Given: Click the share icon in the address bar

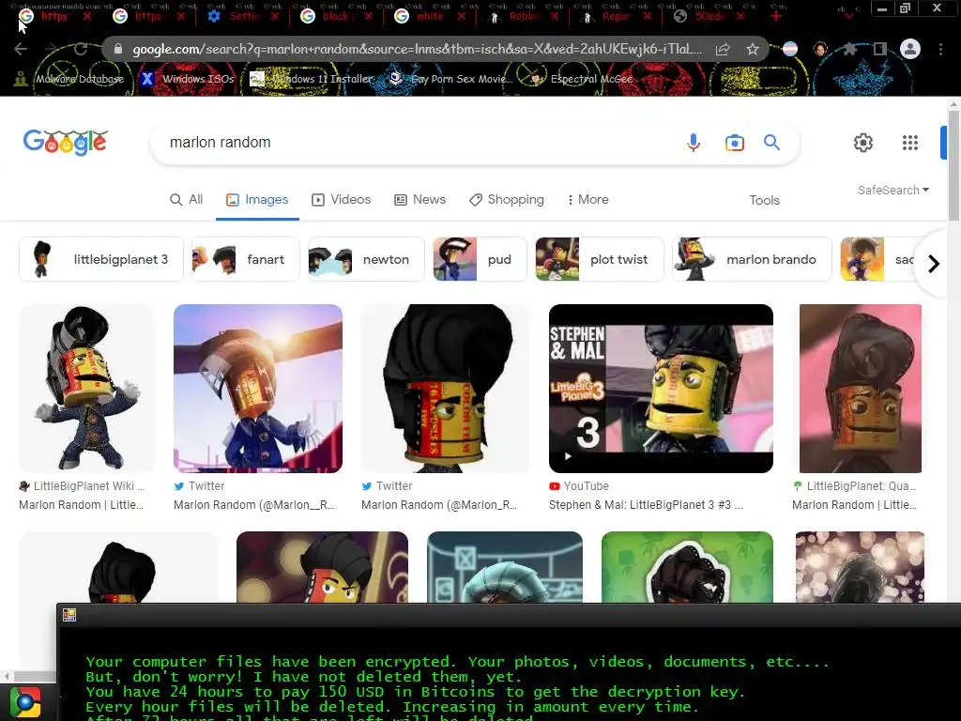Looking at the screenshot, I should [x=723, y=49].
